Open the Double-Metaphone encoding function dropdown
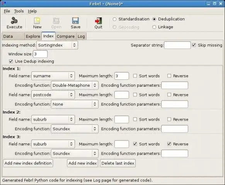This screenshot has height=185, width=225. click(75, 86)
